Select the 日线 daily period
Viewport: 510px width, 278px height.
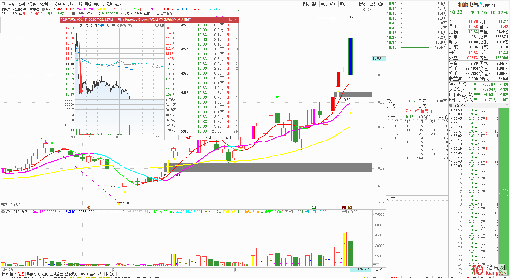pyautogui.click(x=79, y=4)
